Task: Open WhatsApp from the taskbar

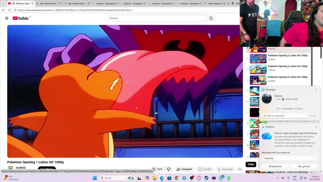Action: 221,178
